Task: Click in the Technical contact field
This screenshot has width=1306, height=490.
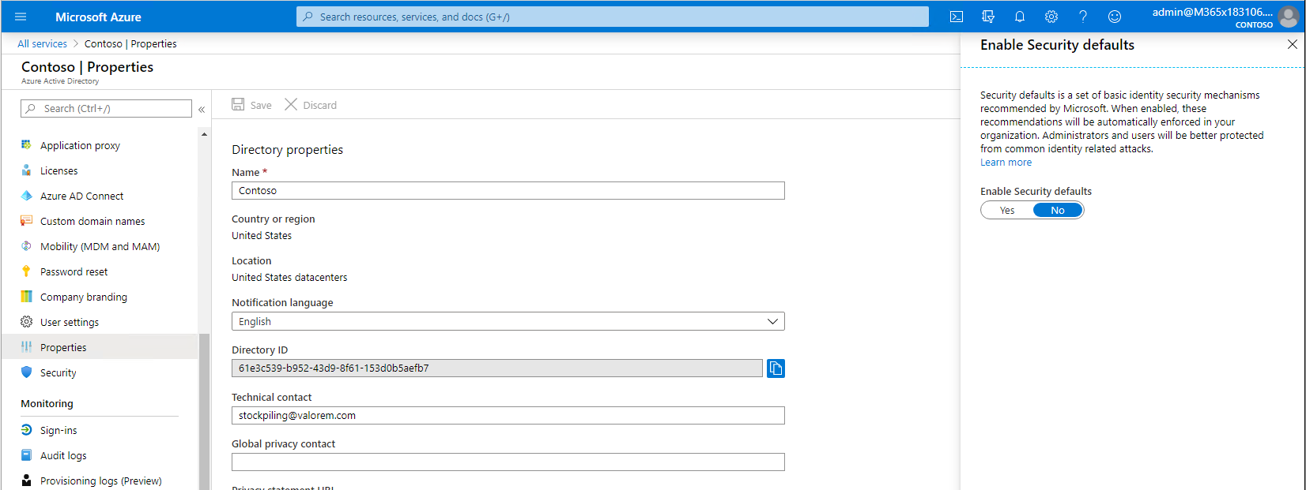Action: coord(508,415)
